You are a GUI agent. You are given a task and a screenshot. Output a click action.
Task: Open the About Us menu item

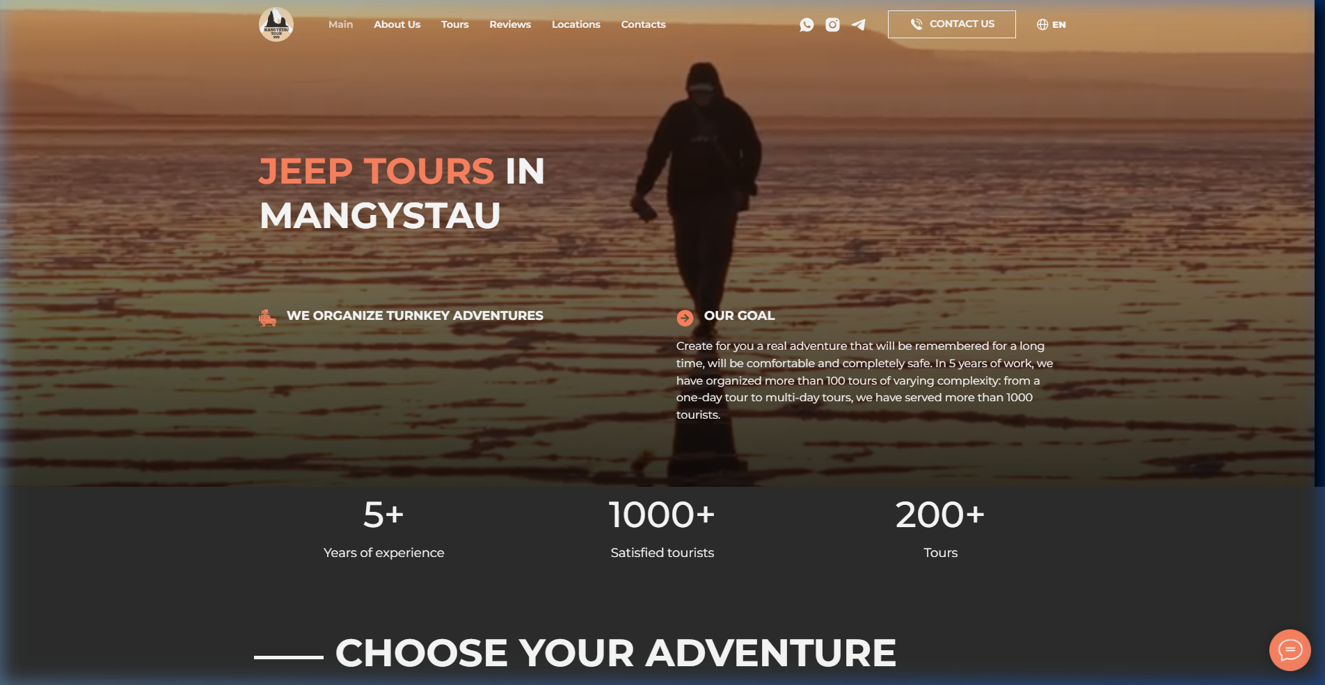coord(397,24)
